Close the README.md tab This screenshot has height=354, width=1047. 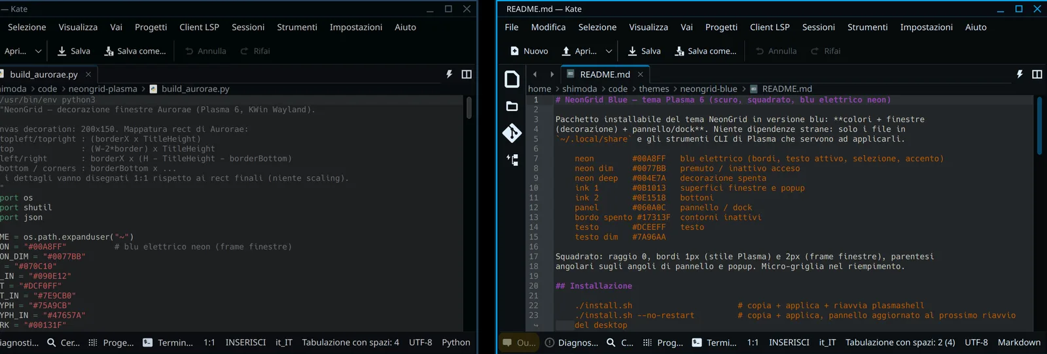[641, 74]
